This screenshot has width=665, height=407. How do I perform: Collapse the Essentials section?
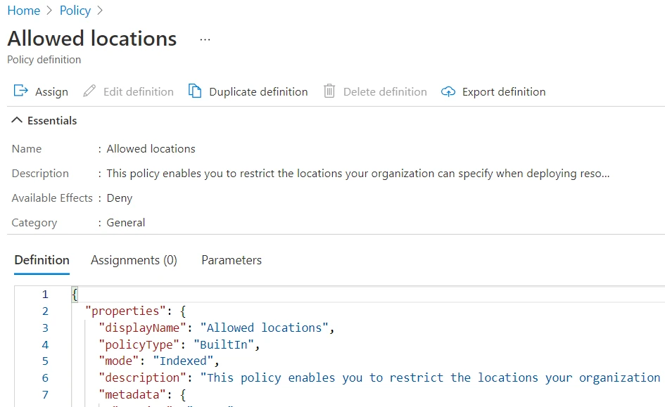click(x=17, y=120)
